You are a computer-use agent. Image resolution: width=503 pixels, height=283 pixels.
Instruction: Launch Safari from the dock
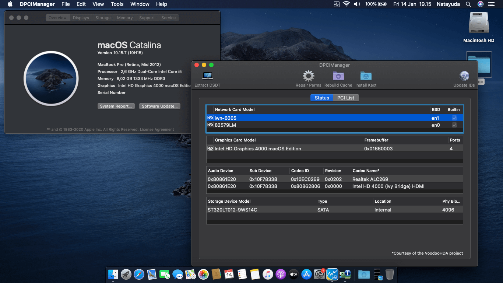tap(139, 274)
